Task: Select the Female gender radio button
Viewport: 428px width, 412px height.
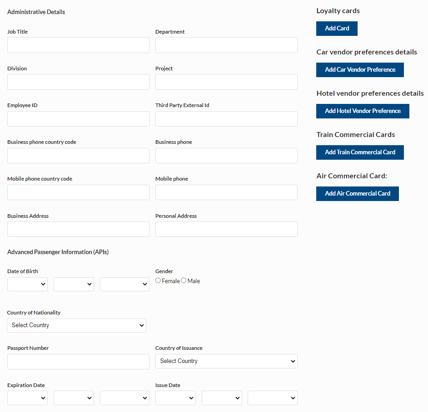Action: tap(158, 280)
